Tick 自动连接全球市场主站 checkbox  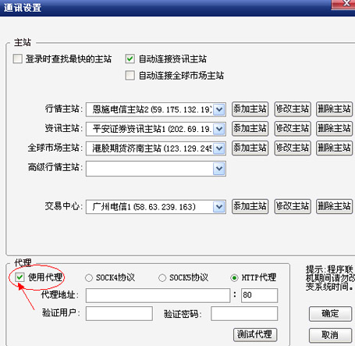pos(130,76)
